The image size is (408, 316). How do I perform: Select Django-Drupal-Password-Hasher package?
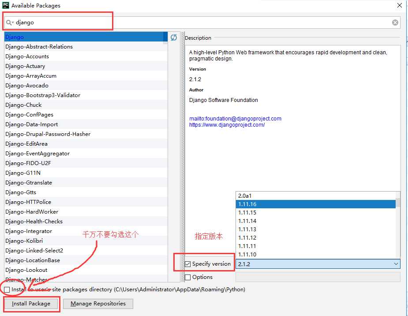click(x=86, y=134)
